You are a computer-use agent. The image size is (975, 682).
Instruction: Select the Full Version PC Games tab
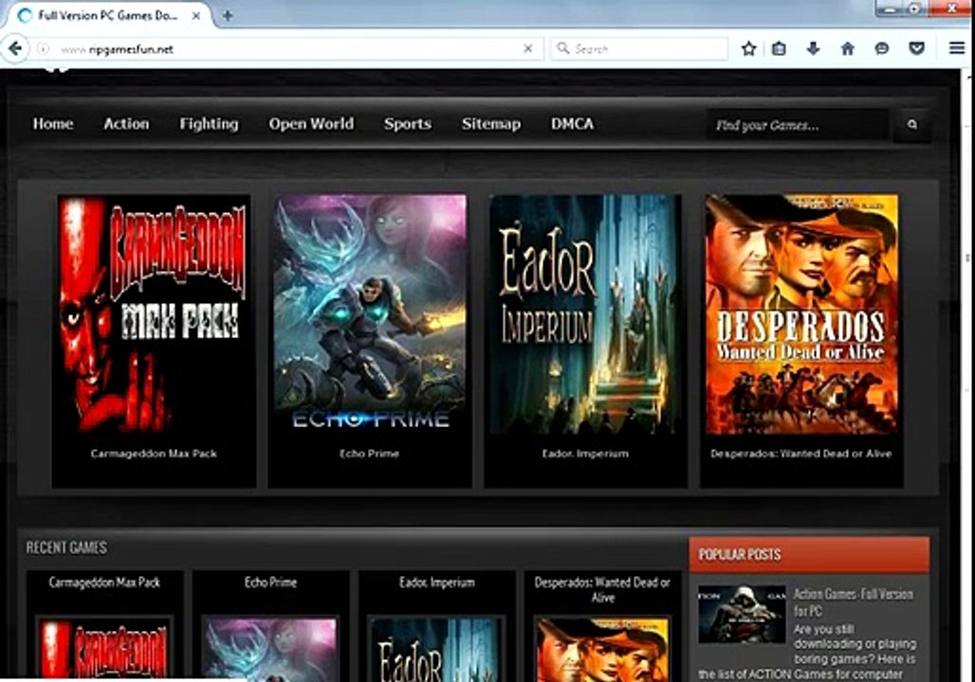[107, 15]
